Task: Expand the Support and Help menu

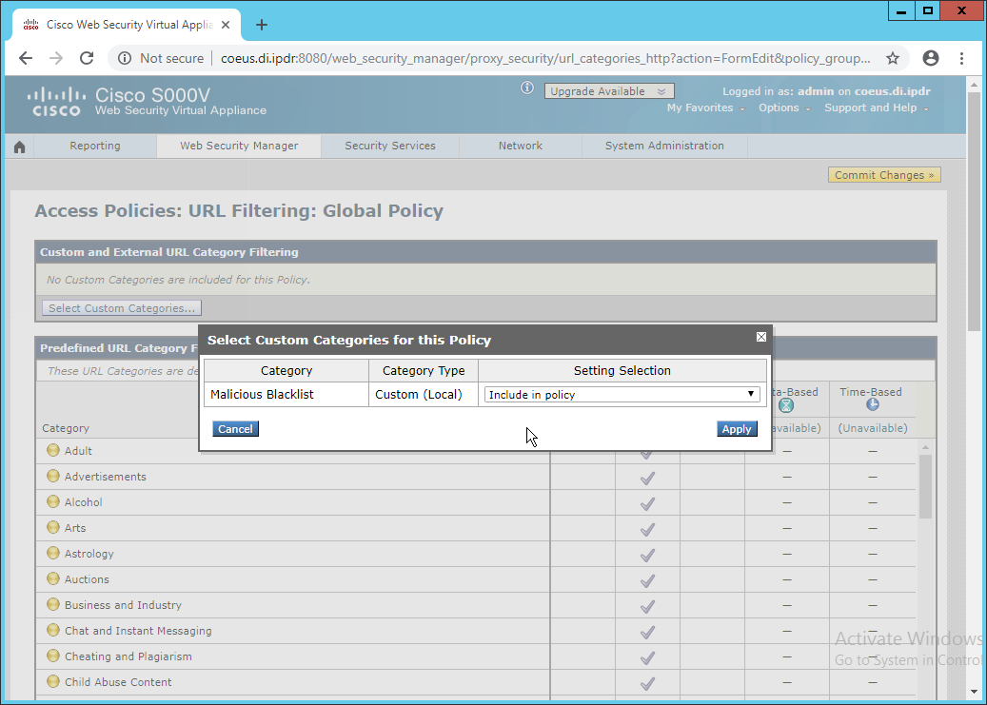Action: (877, 108)
